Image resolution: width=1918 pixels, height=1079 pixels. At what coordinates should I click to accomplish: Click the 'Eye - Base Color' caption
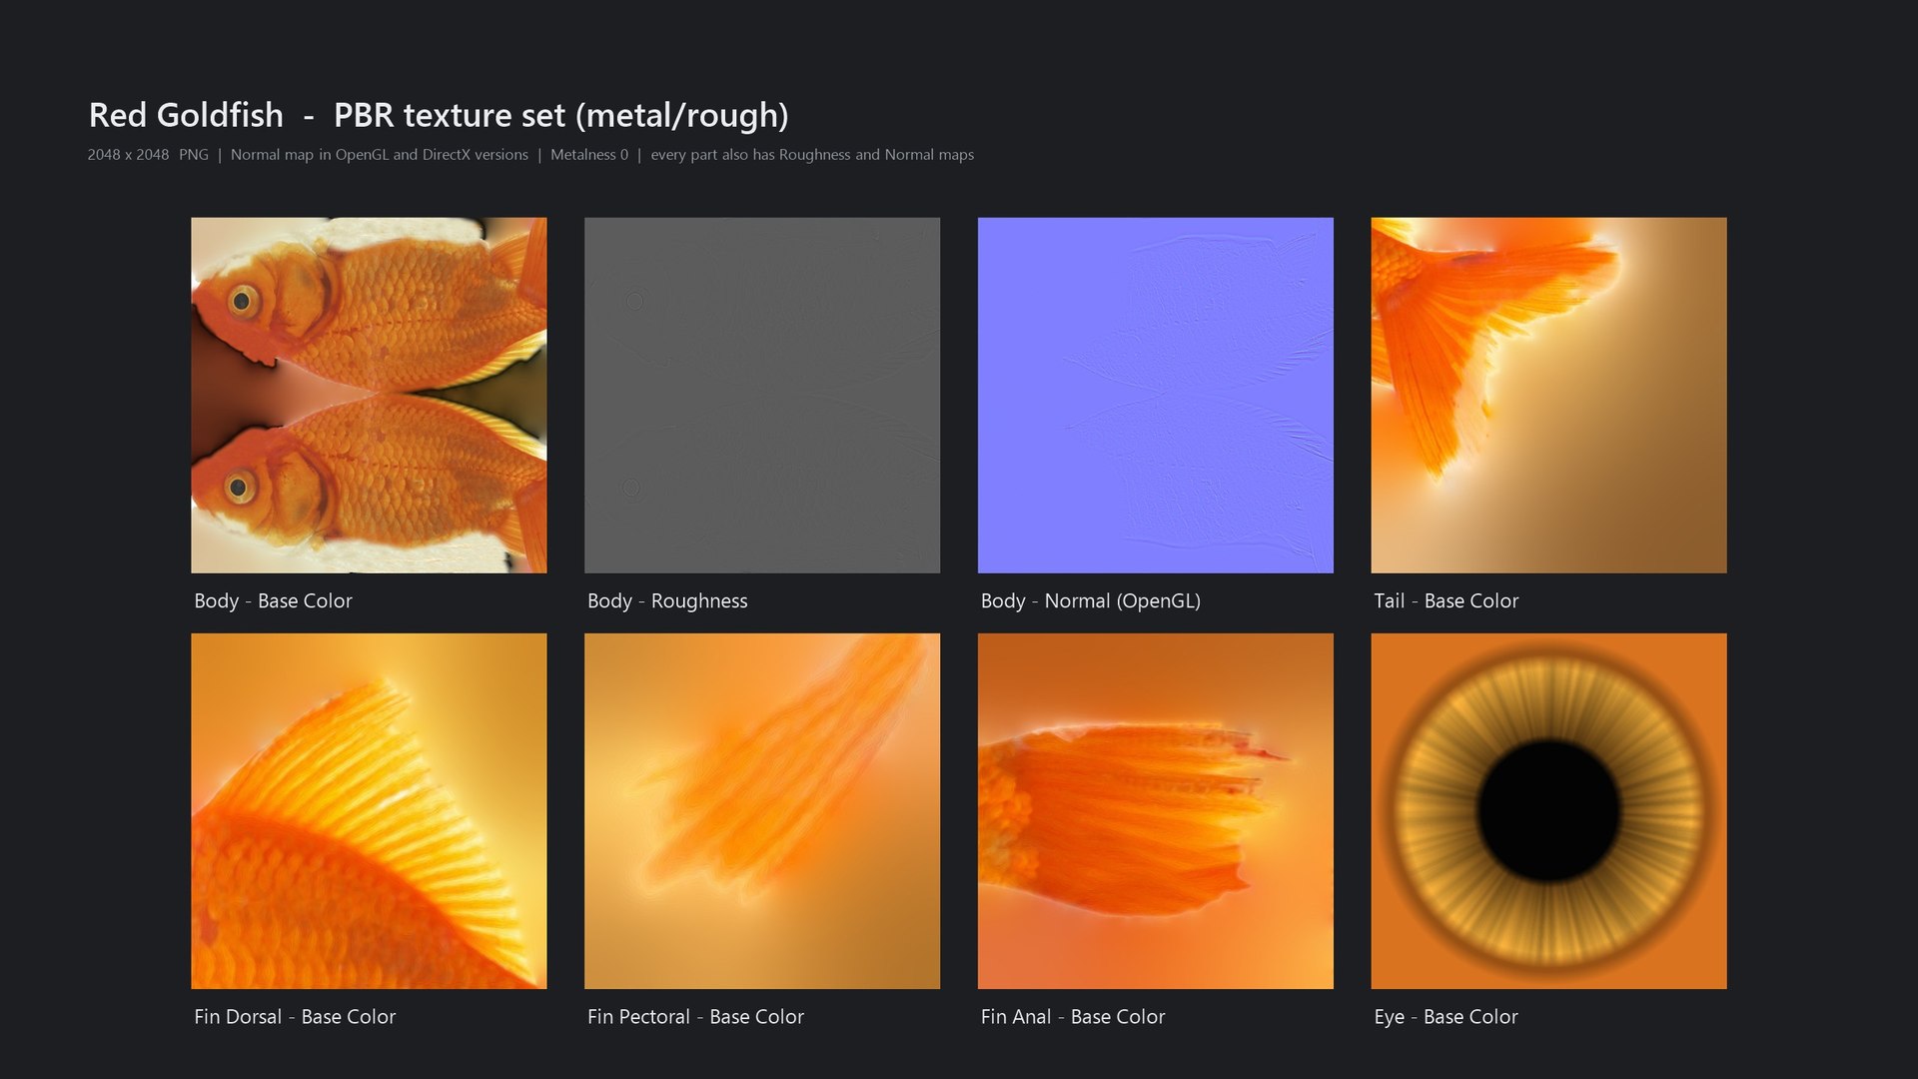pyautogui.click(x=1445, y=1016)
